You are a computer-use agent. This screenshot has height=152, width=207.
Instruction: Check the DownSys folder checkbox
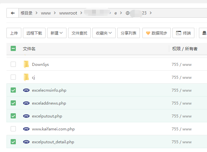pyautogui.click(x=13, y=65)
